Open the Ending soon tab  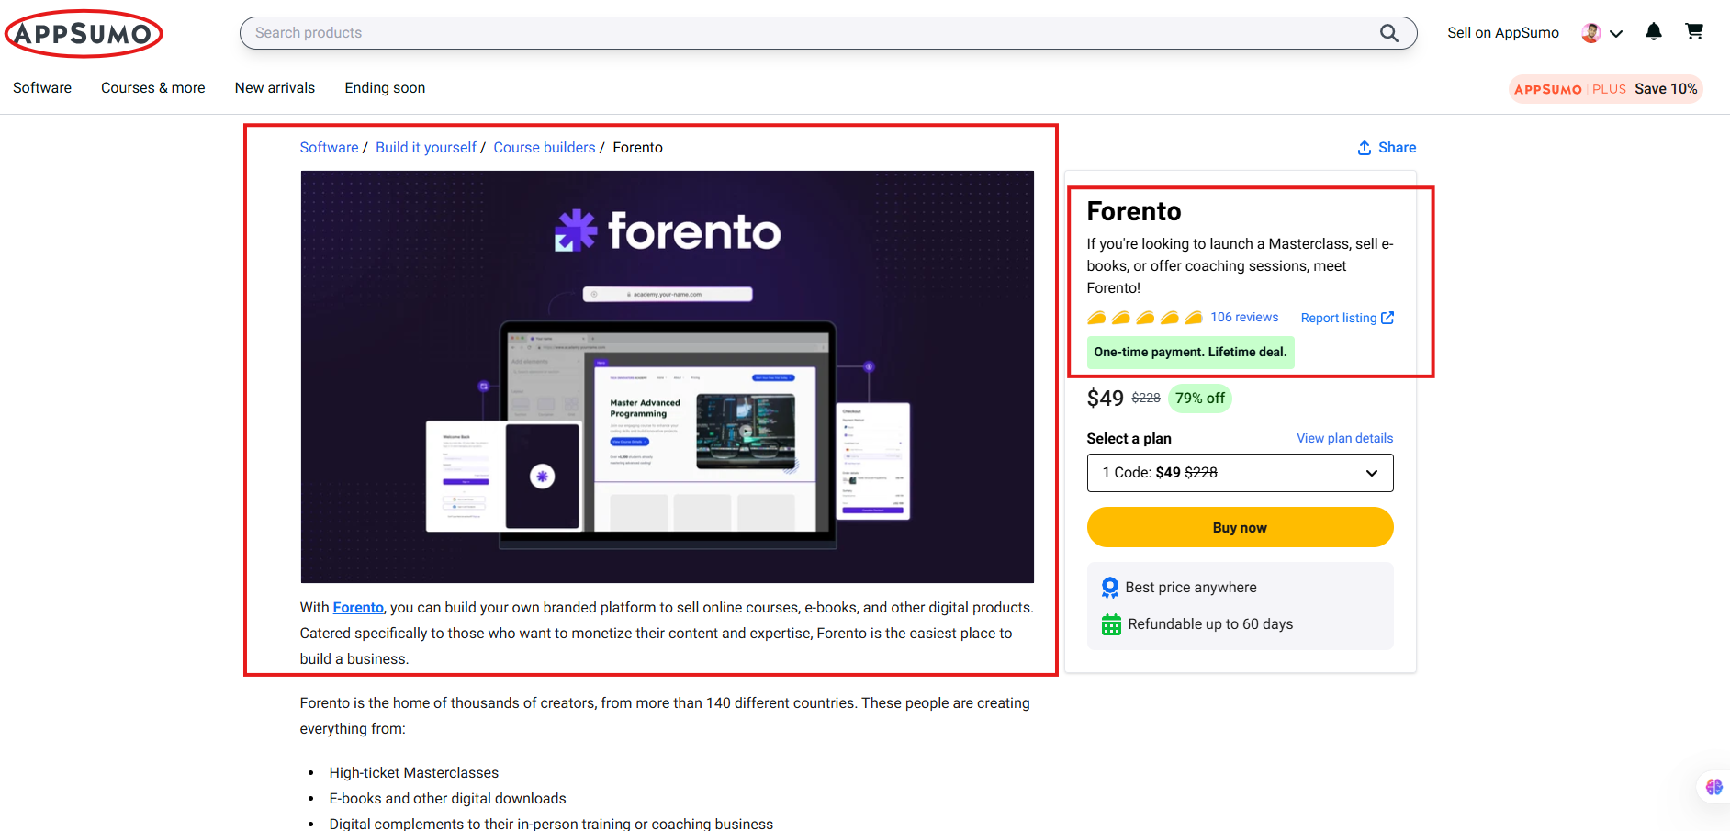pos(385,88)
